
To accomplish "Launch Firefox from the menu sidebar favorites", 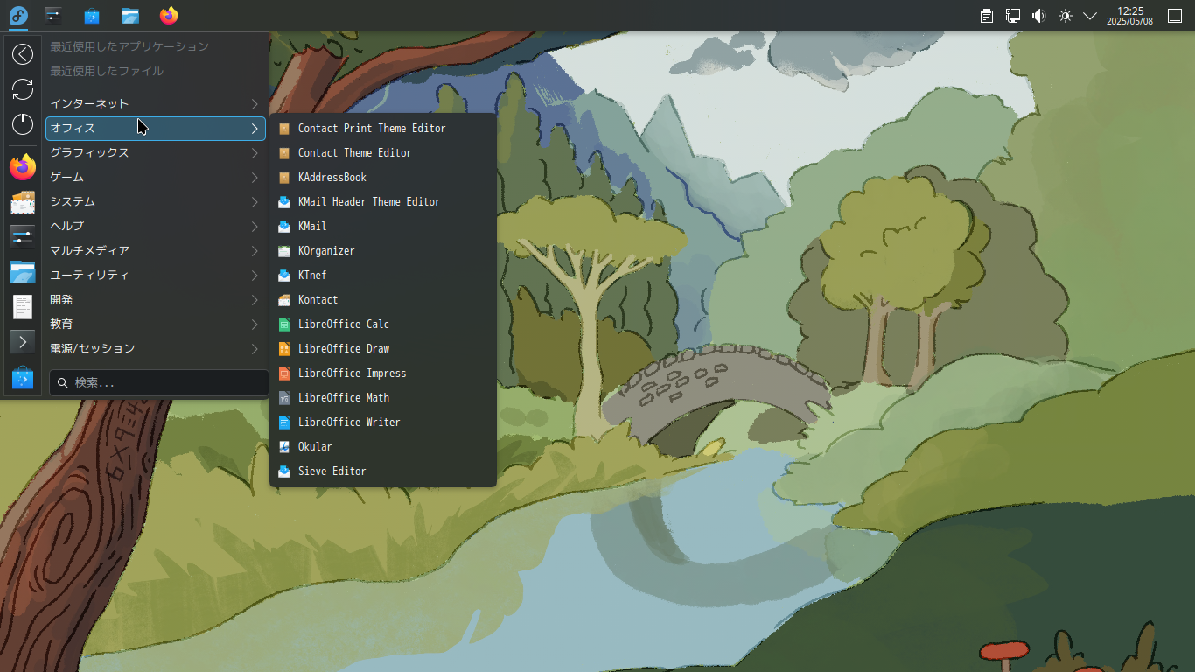I will 23,167.
